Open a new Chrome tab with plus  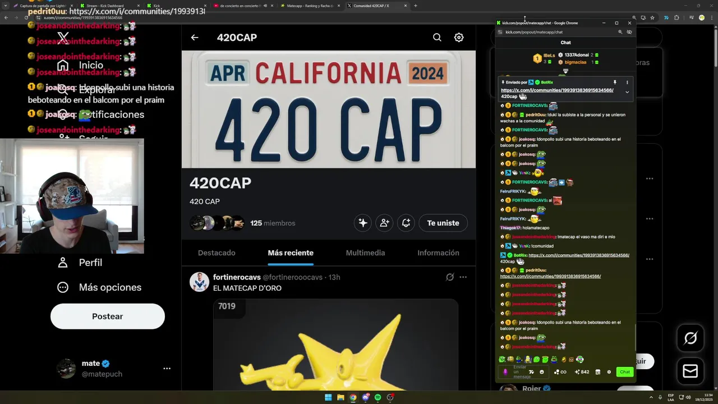coord(415,6)
